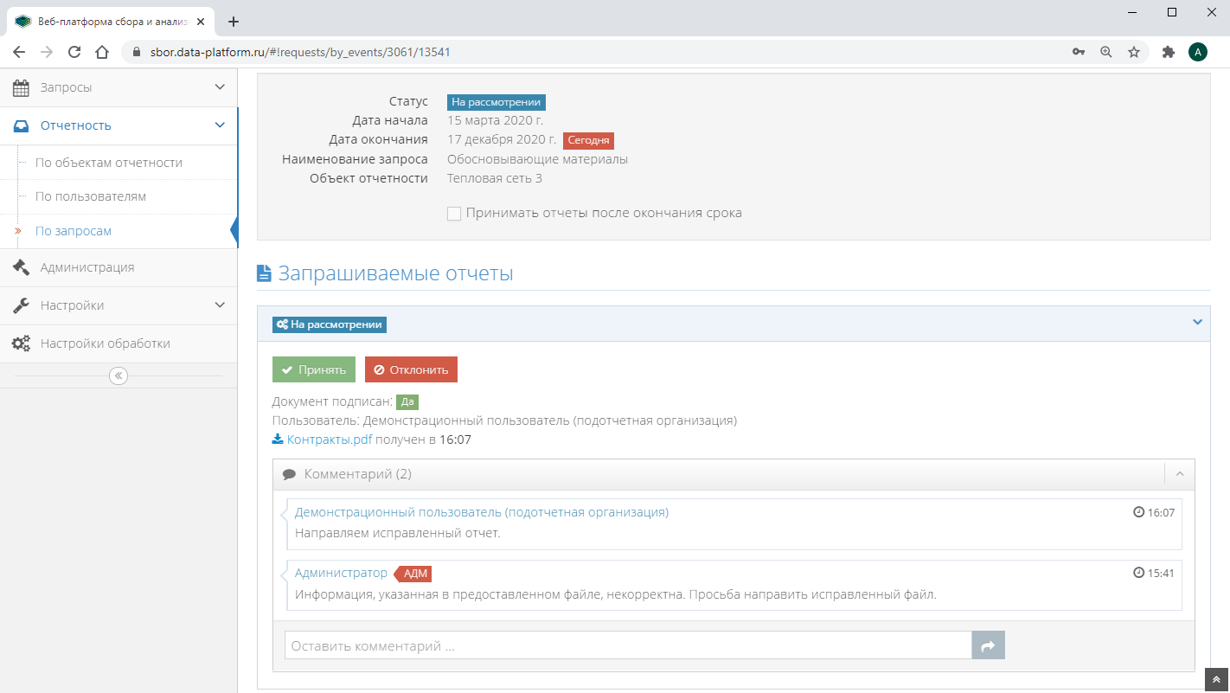1230x693 pixels.
Task: Open Демонстрационный пользователь comment author link
Action: click(482, 512)
